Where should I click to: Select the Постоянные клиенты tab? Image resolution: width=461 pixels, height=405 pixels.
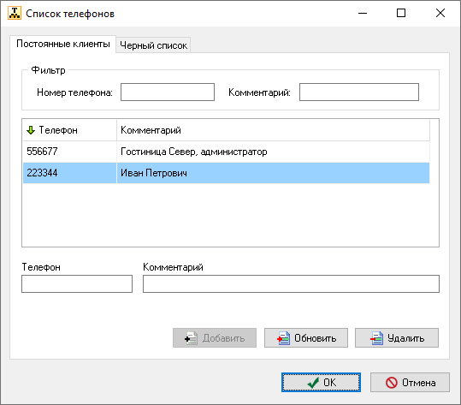pyautogui.click(x=63, y=44)
